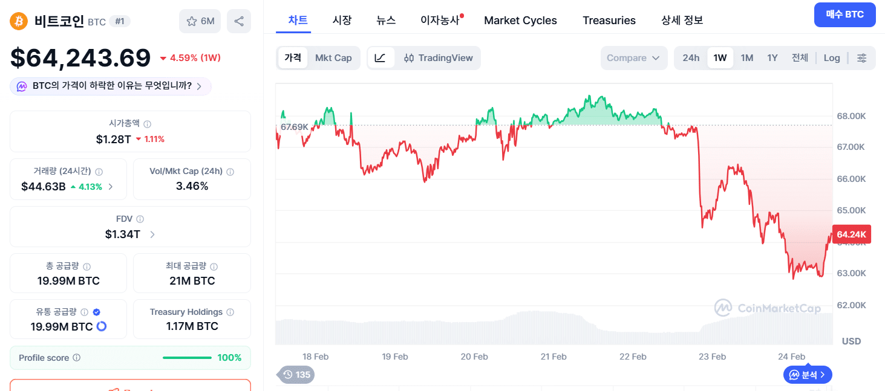Open the Market Cycles tab
Viewport: 885px width, 391px height.
[x=520, y=21]
